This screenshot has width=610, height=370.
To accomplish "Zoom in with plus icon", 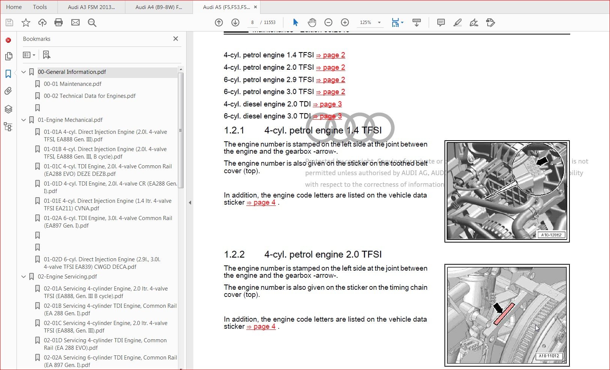I will 345,22.
